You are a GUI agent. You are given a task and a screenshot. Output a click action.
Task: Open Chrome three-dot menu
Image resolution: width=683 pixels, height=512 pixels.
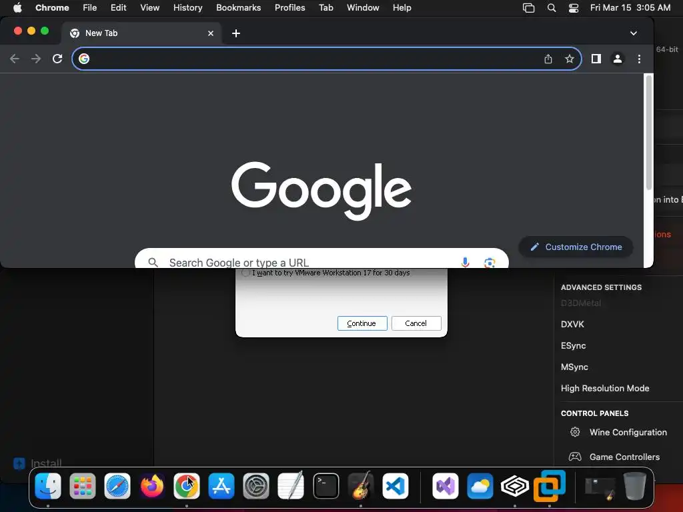[x=639, y=59]
